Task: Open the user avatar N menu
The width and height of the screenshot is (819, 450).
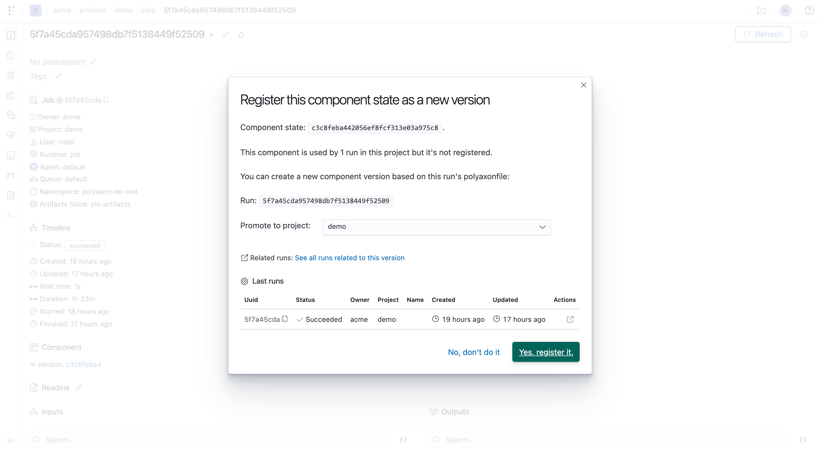Action: [785, 11]
